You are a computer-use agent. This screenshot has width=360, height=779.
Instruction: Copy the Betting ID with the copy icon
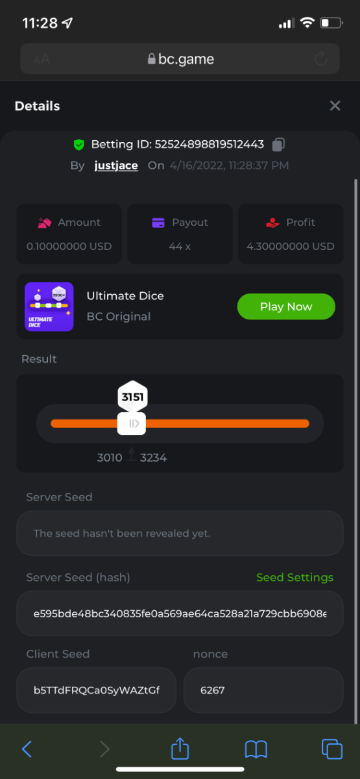click(x=278, y=144)
